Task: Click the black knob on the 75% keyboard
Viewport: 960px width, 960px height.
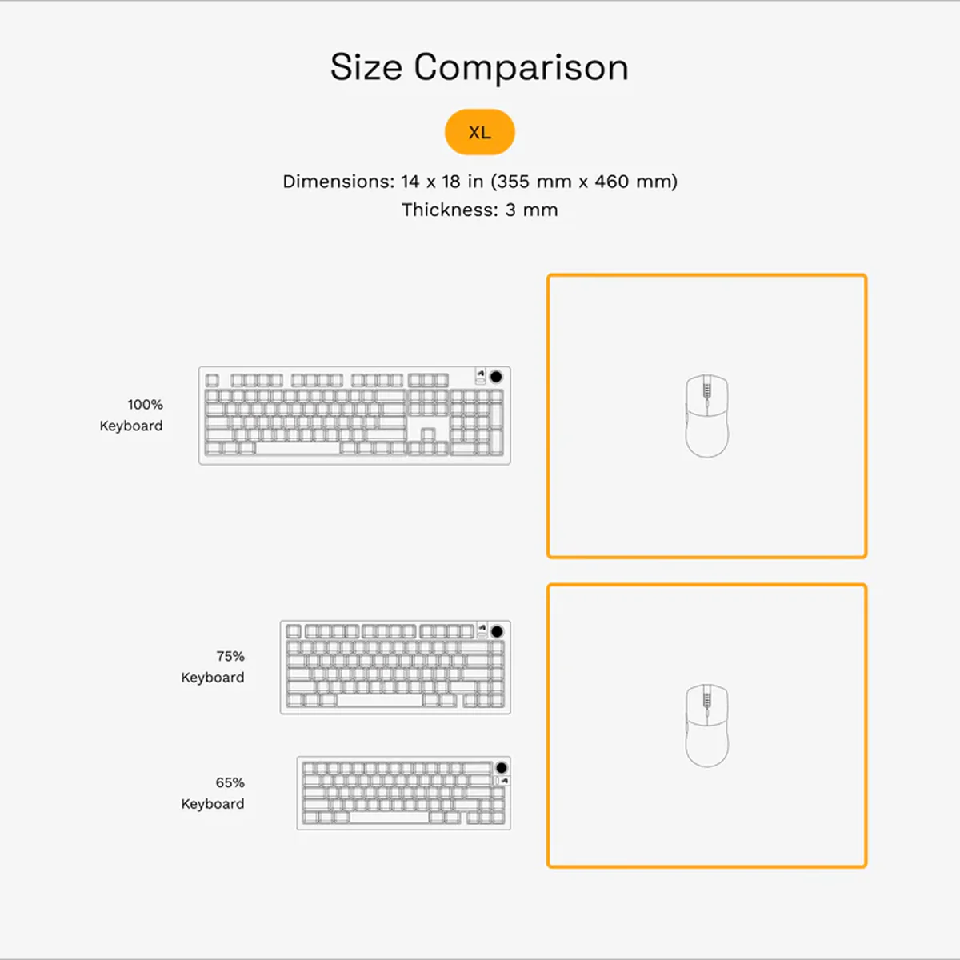Action: (x=497, y=631)
